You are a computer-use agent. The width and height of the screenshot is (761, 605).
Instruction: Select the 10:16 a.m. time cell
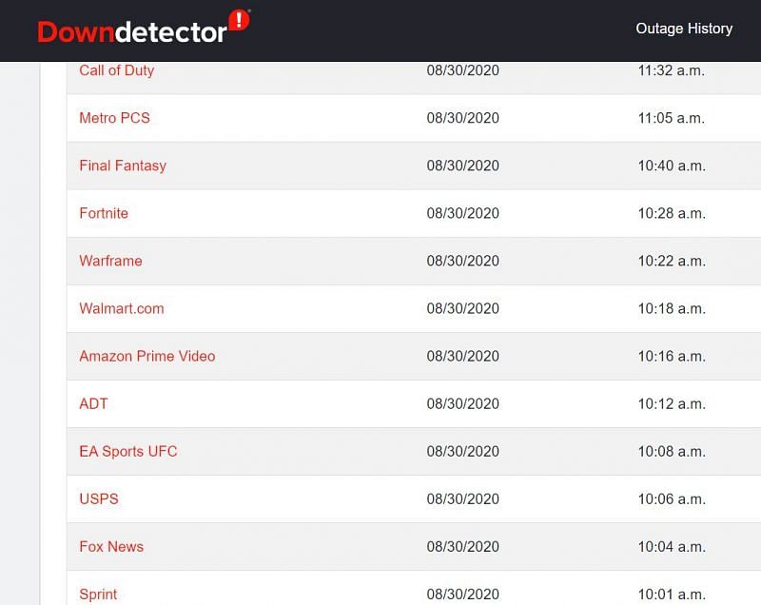pos(672,356)
